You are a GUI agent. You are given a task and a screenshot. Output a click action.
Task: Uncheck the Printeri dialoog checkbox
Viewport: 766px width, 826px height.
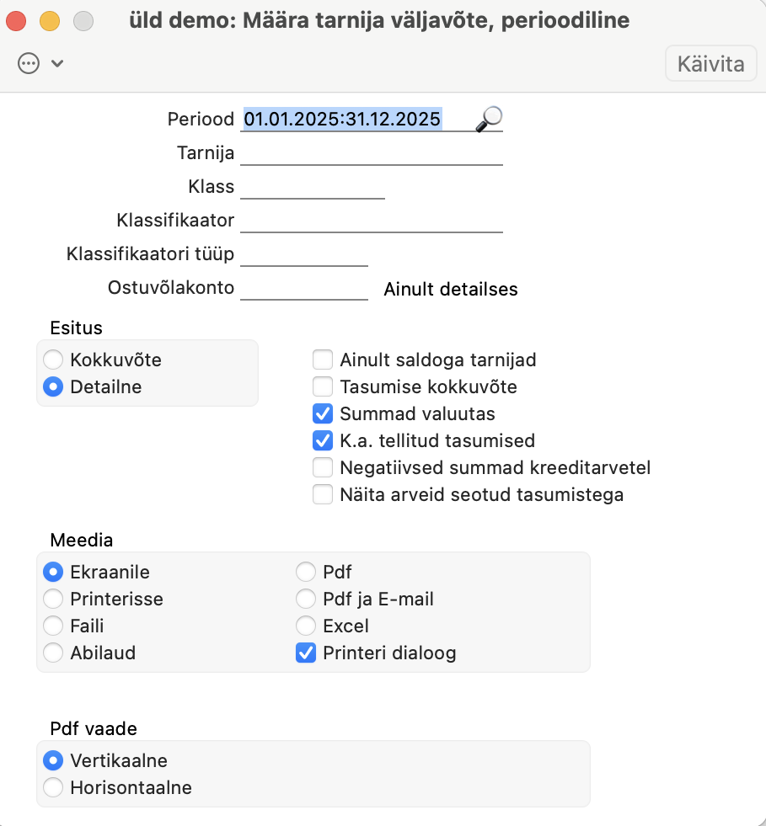(x=306, y=653)
